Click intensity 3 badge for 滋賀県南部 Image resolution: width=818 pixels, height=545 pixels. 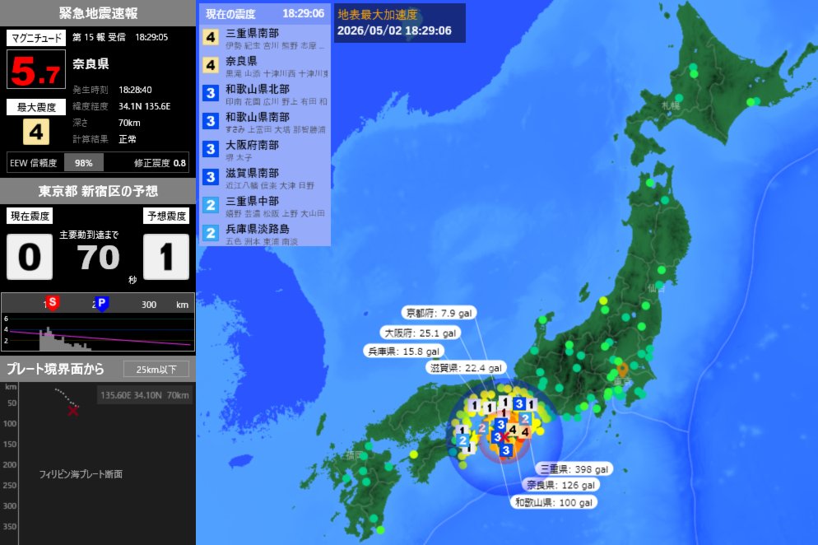(x=211, y=177)
